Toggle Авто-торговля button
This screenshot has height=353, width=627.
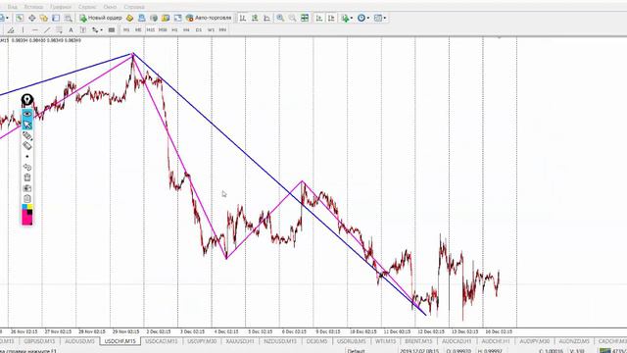coord(209,18)
